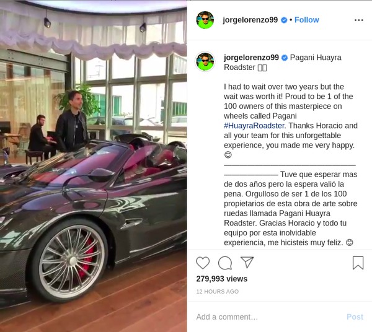Screen dimensions: 372x332
Task: Click the 279,993 views count
Action: [222, 279]
